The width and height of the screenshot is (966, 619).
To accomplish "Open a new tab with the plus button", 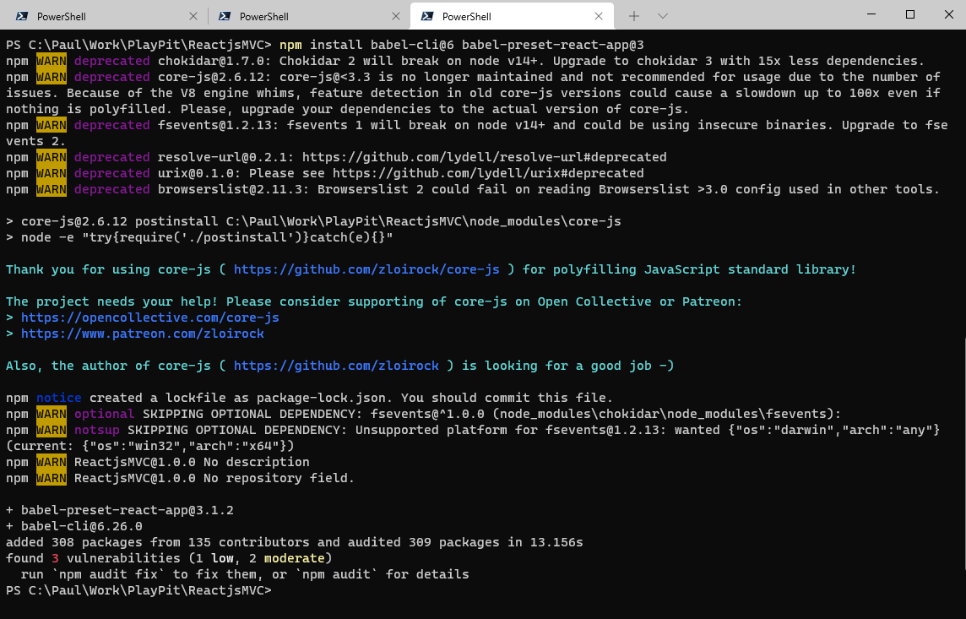I will 634,16.
